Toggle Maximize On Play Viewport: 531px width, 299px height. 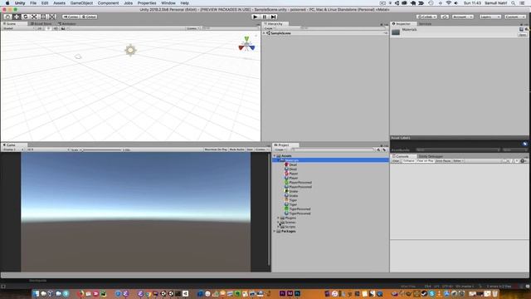pos(216,149)
